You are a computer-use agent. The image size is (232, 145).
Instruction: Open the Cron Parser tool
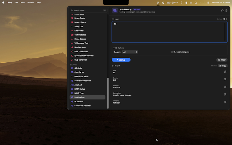pyautogui.click(x=87, y=72)
